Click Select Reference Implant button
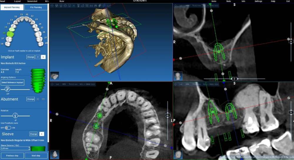 point(13,83)
